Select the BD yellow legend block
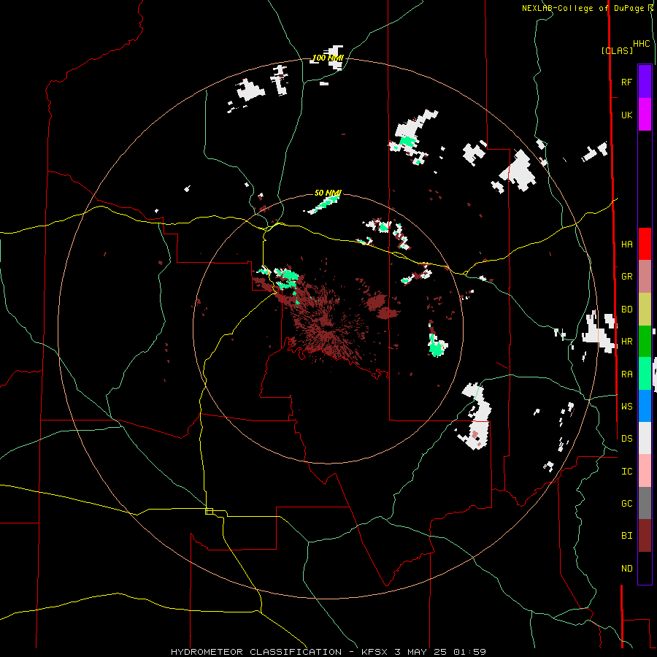 pyautogui.click(x=645, y=309)
